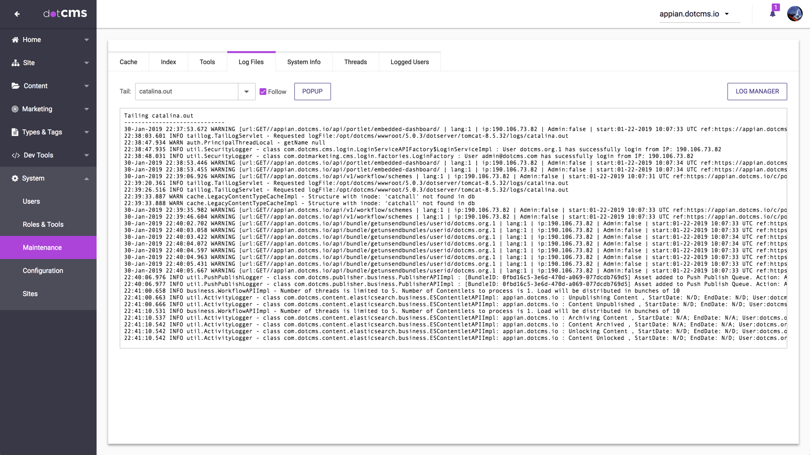The height and width of the screenshot is (455, 810).
Task: Click the Content folder icon
Action: click(15, 86)
